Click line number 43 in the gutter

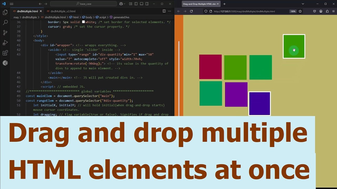pyautogui.click(x=18, y=54)
